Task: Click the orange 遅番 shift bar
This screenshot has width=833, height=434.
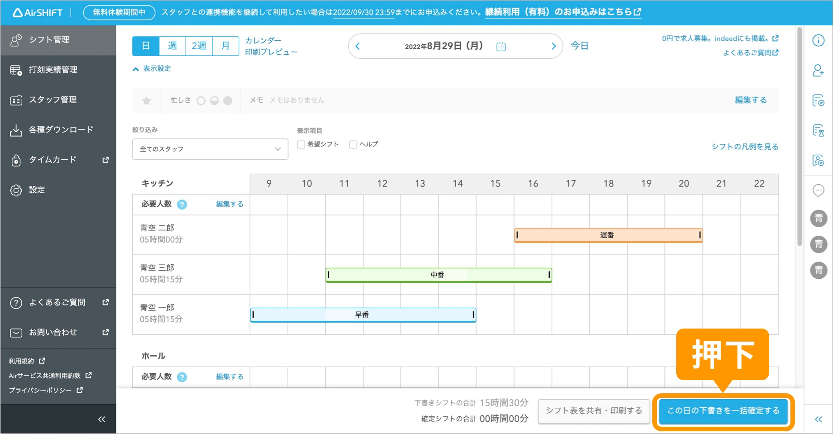Action: [608, 235]
